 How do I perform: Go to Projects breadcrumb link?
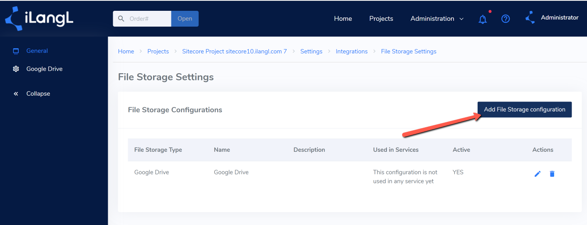(158, 52)
